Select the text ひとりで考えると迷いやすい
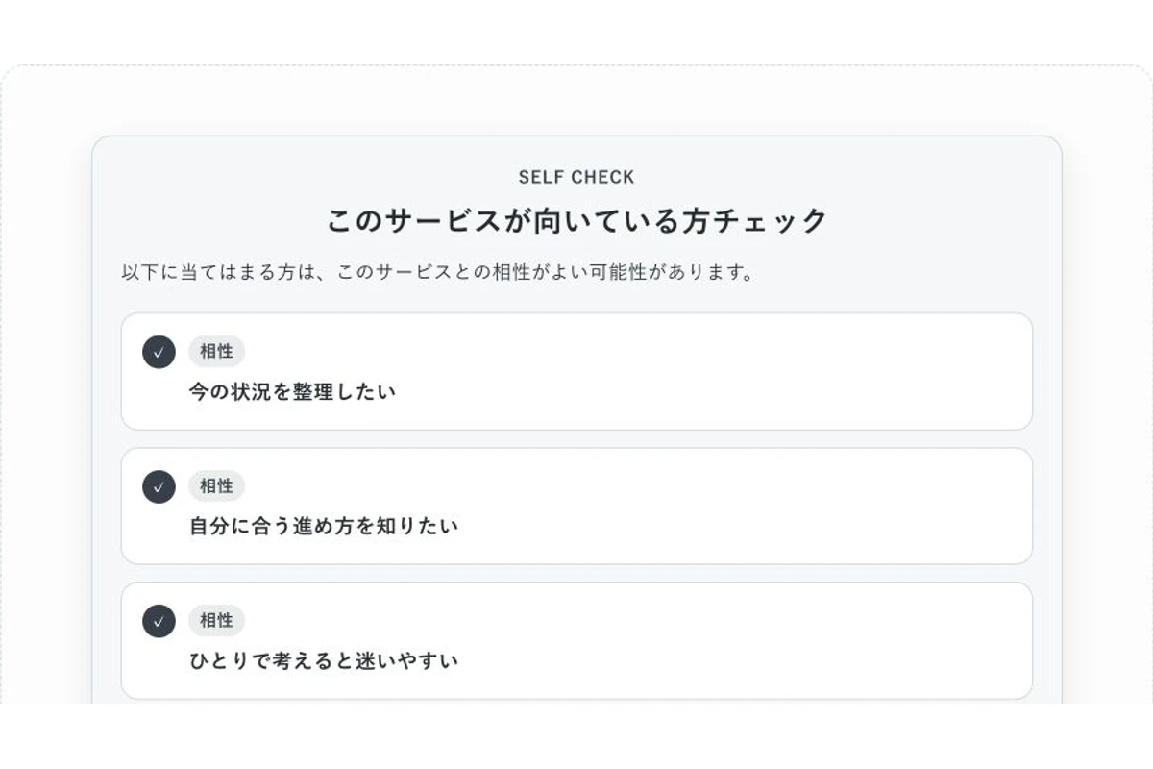 click(x=324, y=661)
